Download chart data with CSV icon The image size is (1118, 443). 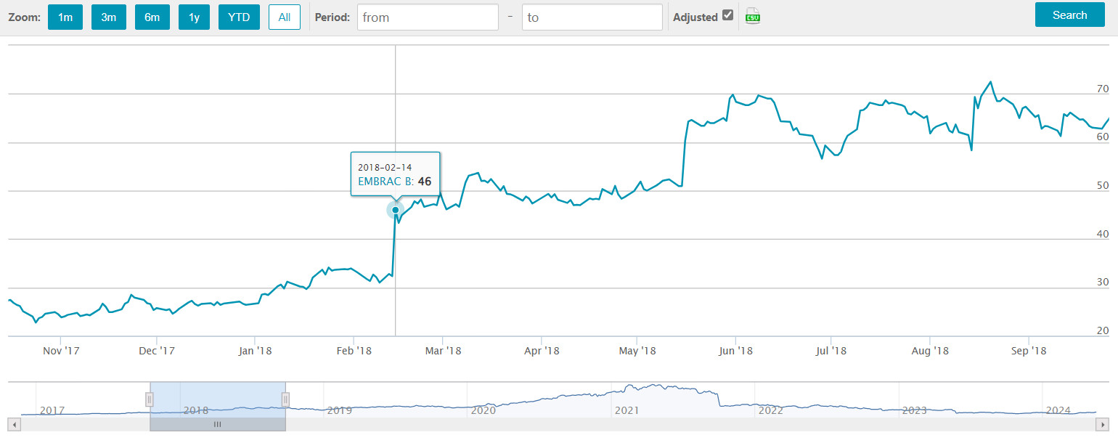coord(753,17)
